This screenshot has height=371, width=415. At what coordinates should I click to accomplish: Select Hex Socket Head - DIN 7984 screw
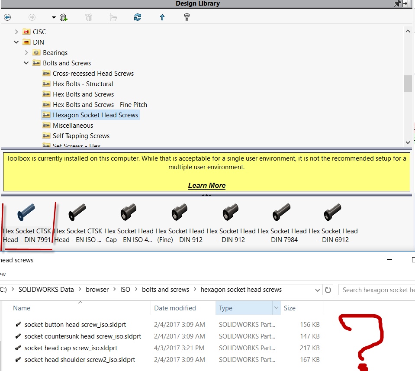(x=282, y=224)
